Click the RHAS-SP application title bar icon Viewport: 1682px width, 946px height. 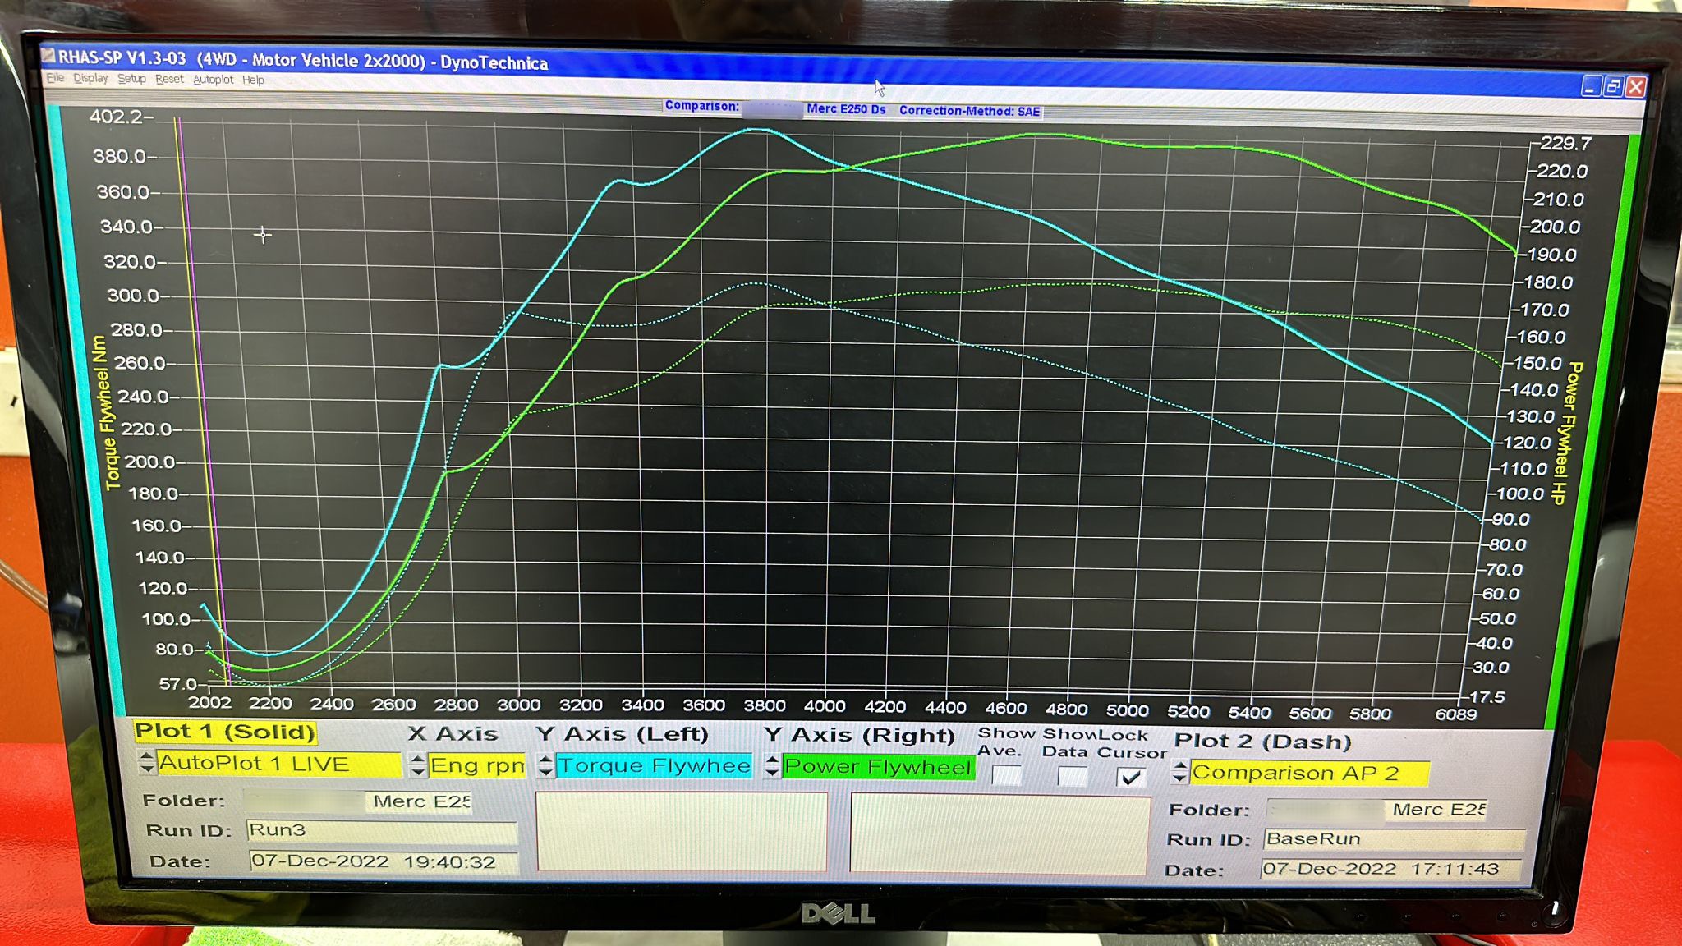click(48, 56)
